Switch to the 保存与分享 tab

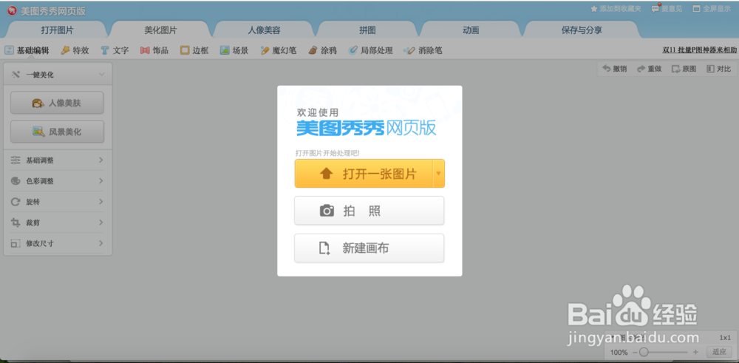point(582,30)
